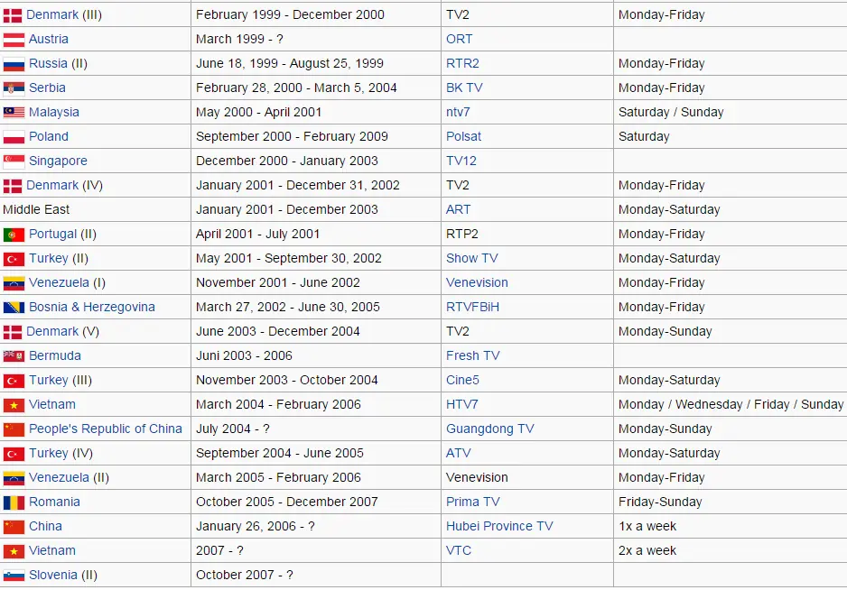Open the Malaysia country link
Image resolution: width=847 pixels, height=590 pixels.
(54, 112)
